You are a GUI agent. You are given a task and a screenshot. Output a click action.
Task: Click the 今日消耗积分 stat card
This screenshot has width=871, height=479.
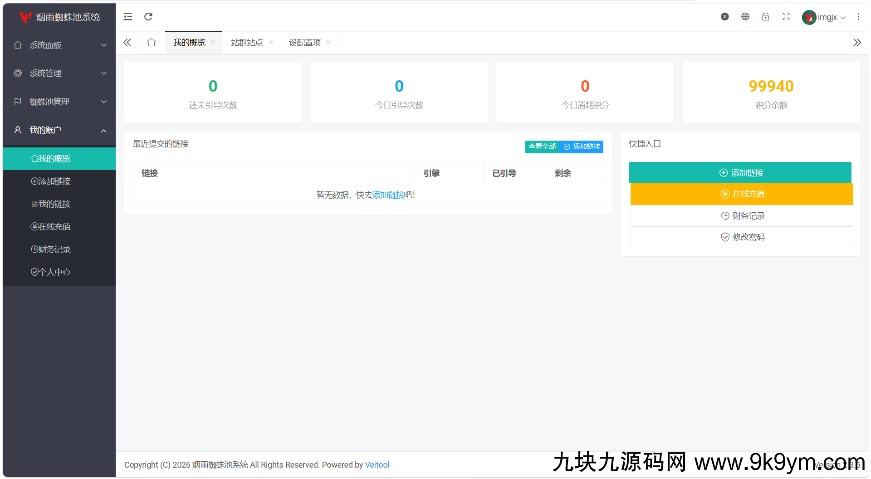coord(585,93)
